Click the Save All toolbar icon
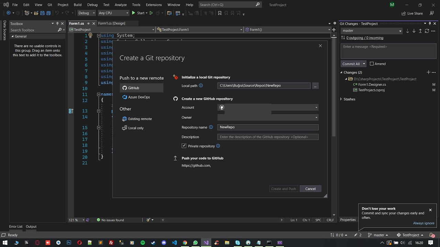This screenshot has height=247, width=440. tap(48, 13)
